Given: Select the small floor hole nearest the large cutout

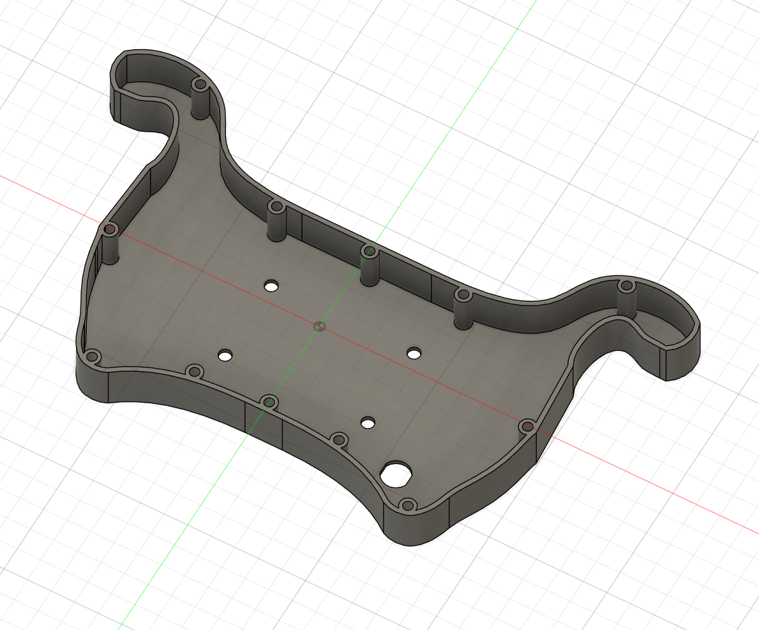Looking at the screenshot, I should tap(368, 423).
